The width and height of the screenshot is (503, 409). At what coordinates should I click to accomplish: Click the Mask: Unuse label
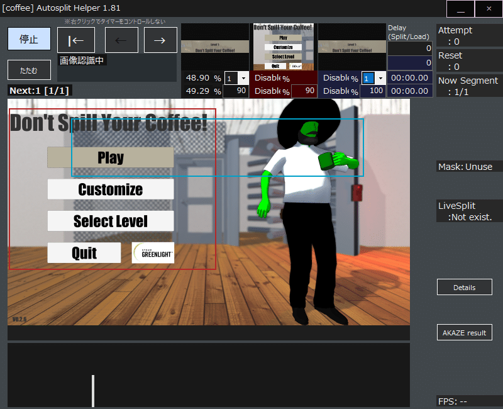[x=465, y=167]
